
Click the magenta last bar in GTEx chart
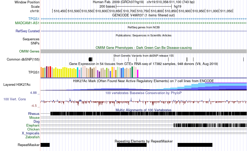tap(138, 74)
